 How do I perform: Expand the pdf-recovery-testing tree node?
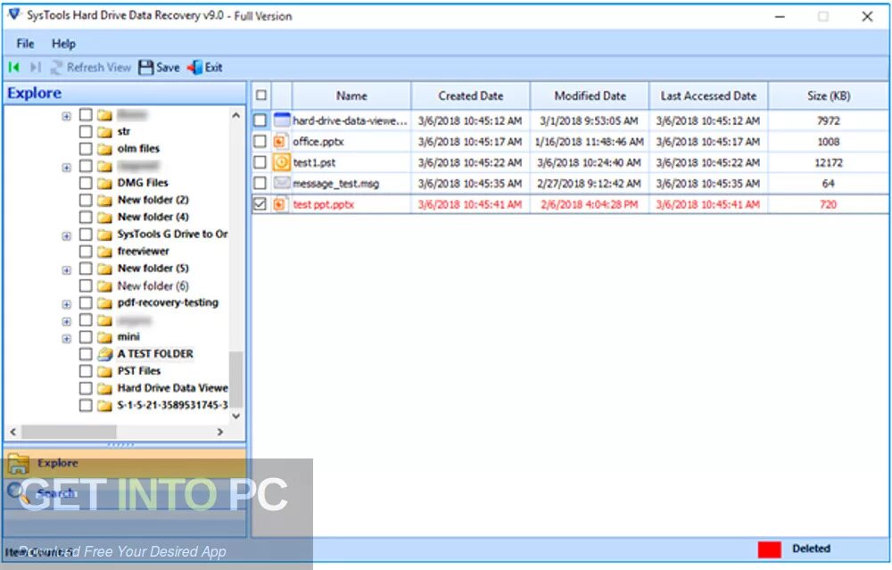67,304
